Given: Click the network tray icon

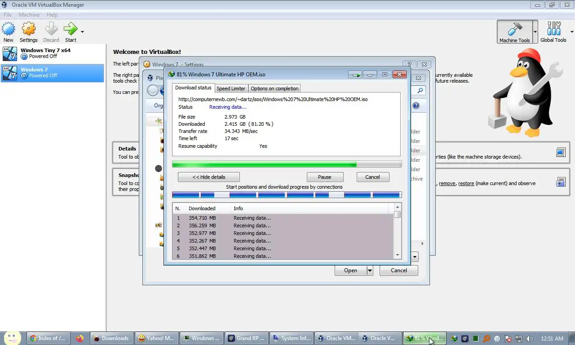Looking at the screenshot, I should click(x=519, y=339).
